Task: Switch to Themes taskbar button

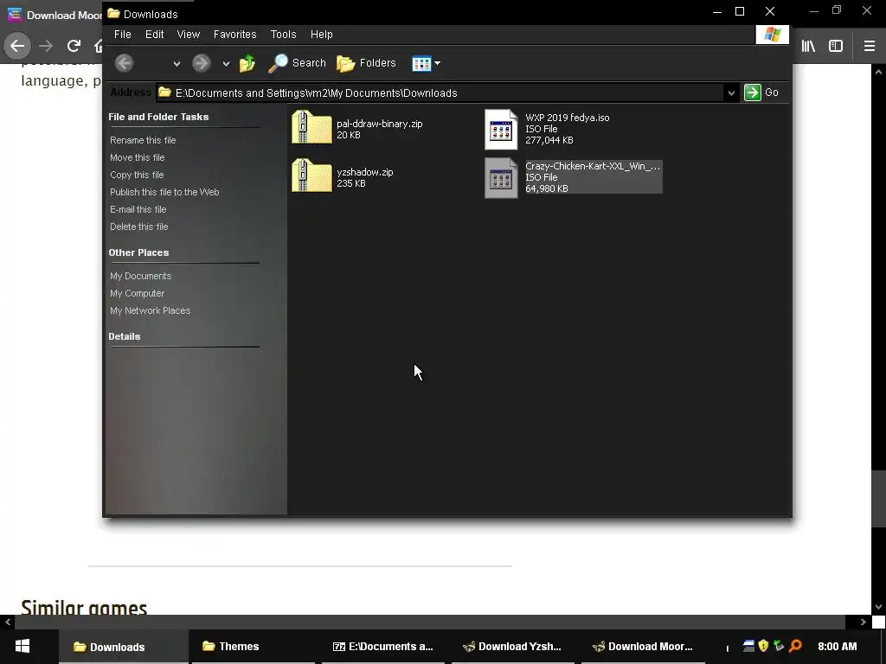Action: (x=252, y=647)
